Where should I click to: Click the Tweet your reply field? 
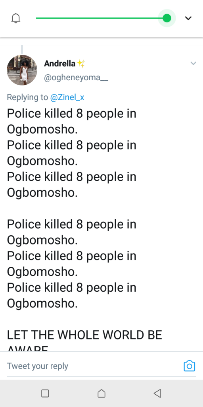point(93,366)
